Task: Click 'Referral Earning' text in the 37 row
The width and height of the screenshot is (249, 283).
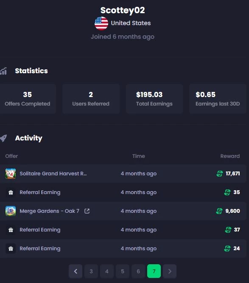Action: [40, 230]
